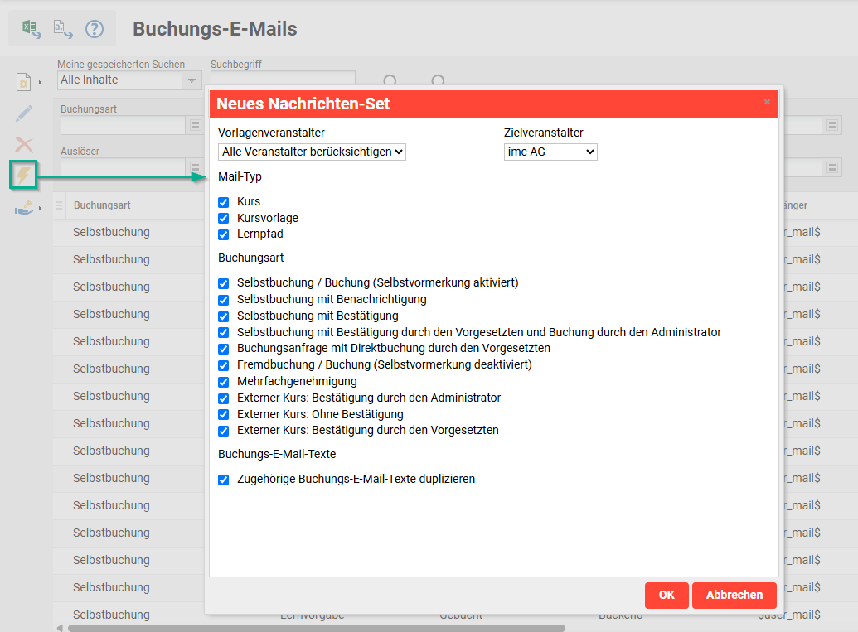
Task: Click the horizontal scrollbar at the bottom
Action: [x=315, y=628]
